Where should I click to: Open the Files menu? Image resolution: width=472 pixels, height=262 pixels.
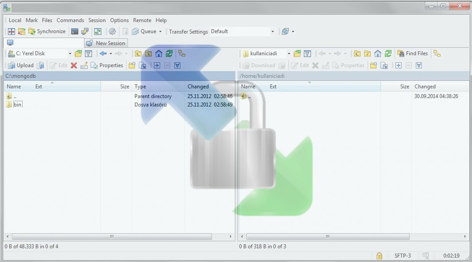point(47,20)
